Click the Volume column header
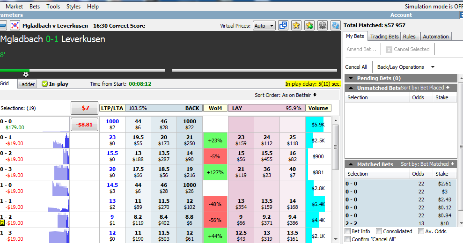 click(318, 108)
